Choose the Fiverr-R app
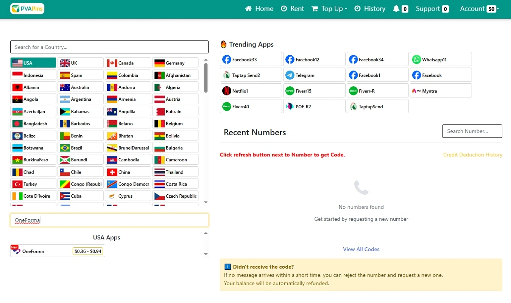Screen dimensions: 511x303 378,91
